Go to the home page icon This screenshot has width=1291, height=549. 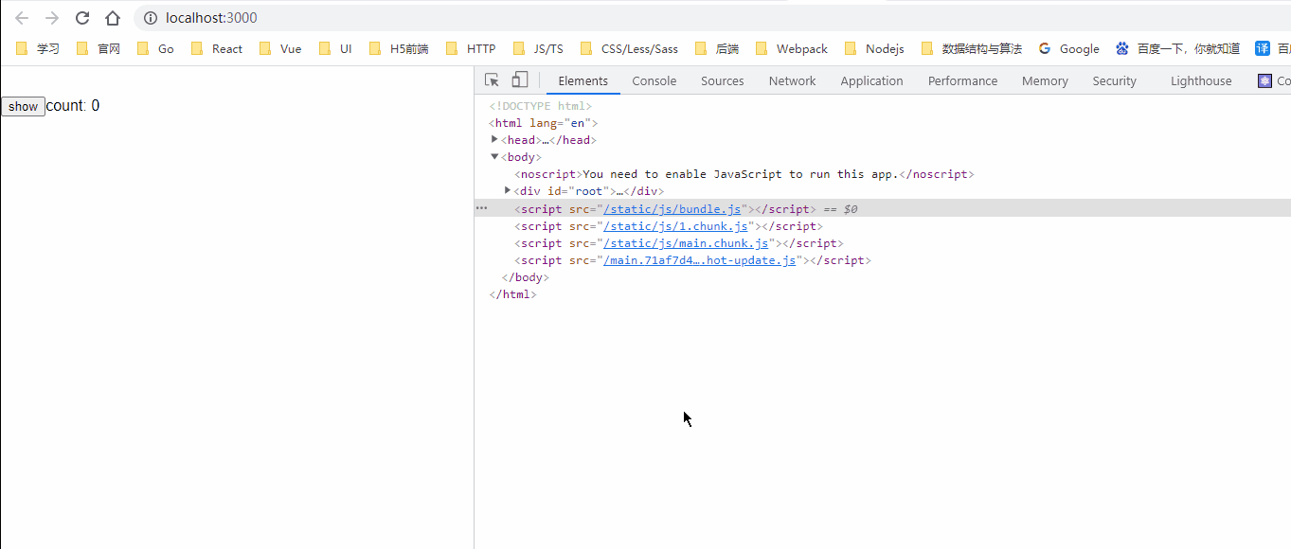113,18
